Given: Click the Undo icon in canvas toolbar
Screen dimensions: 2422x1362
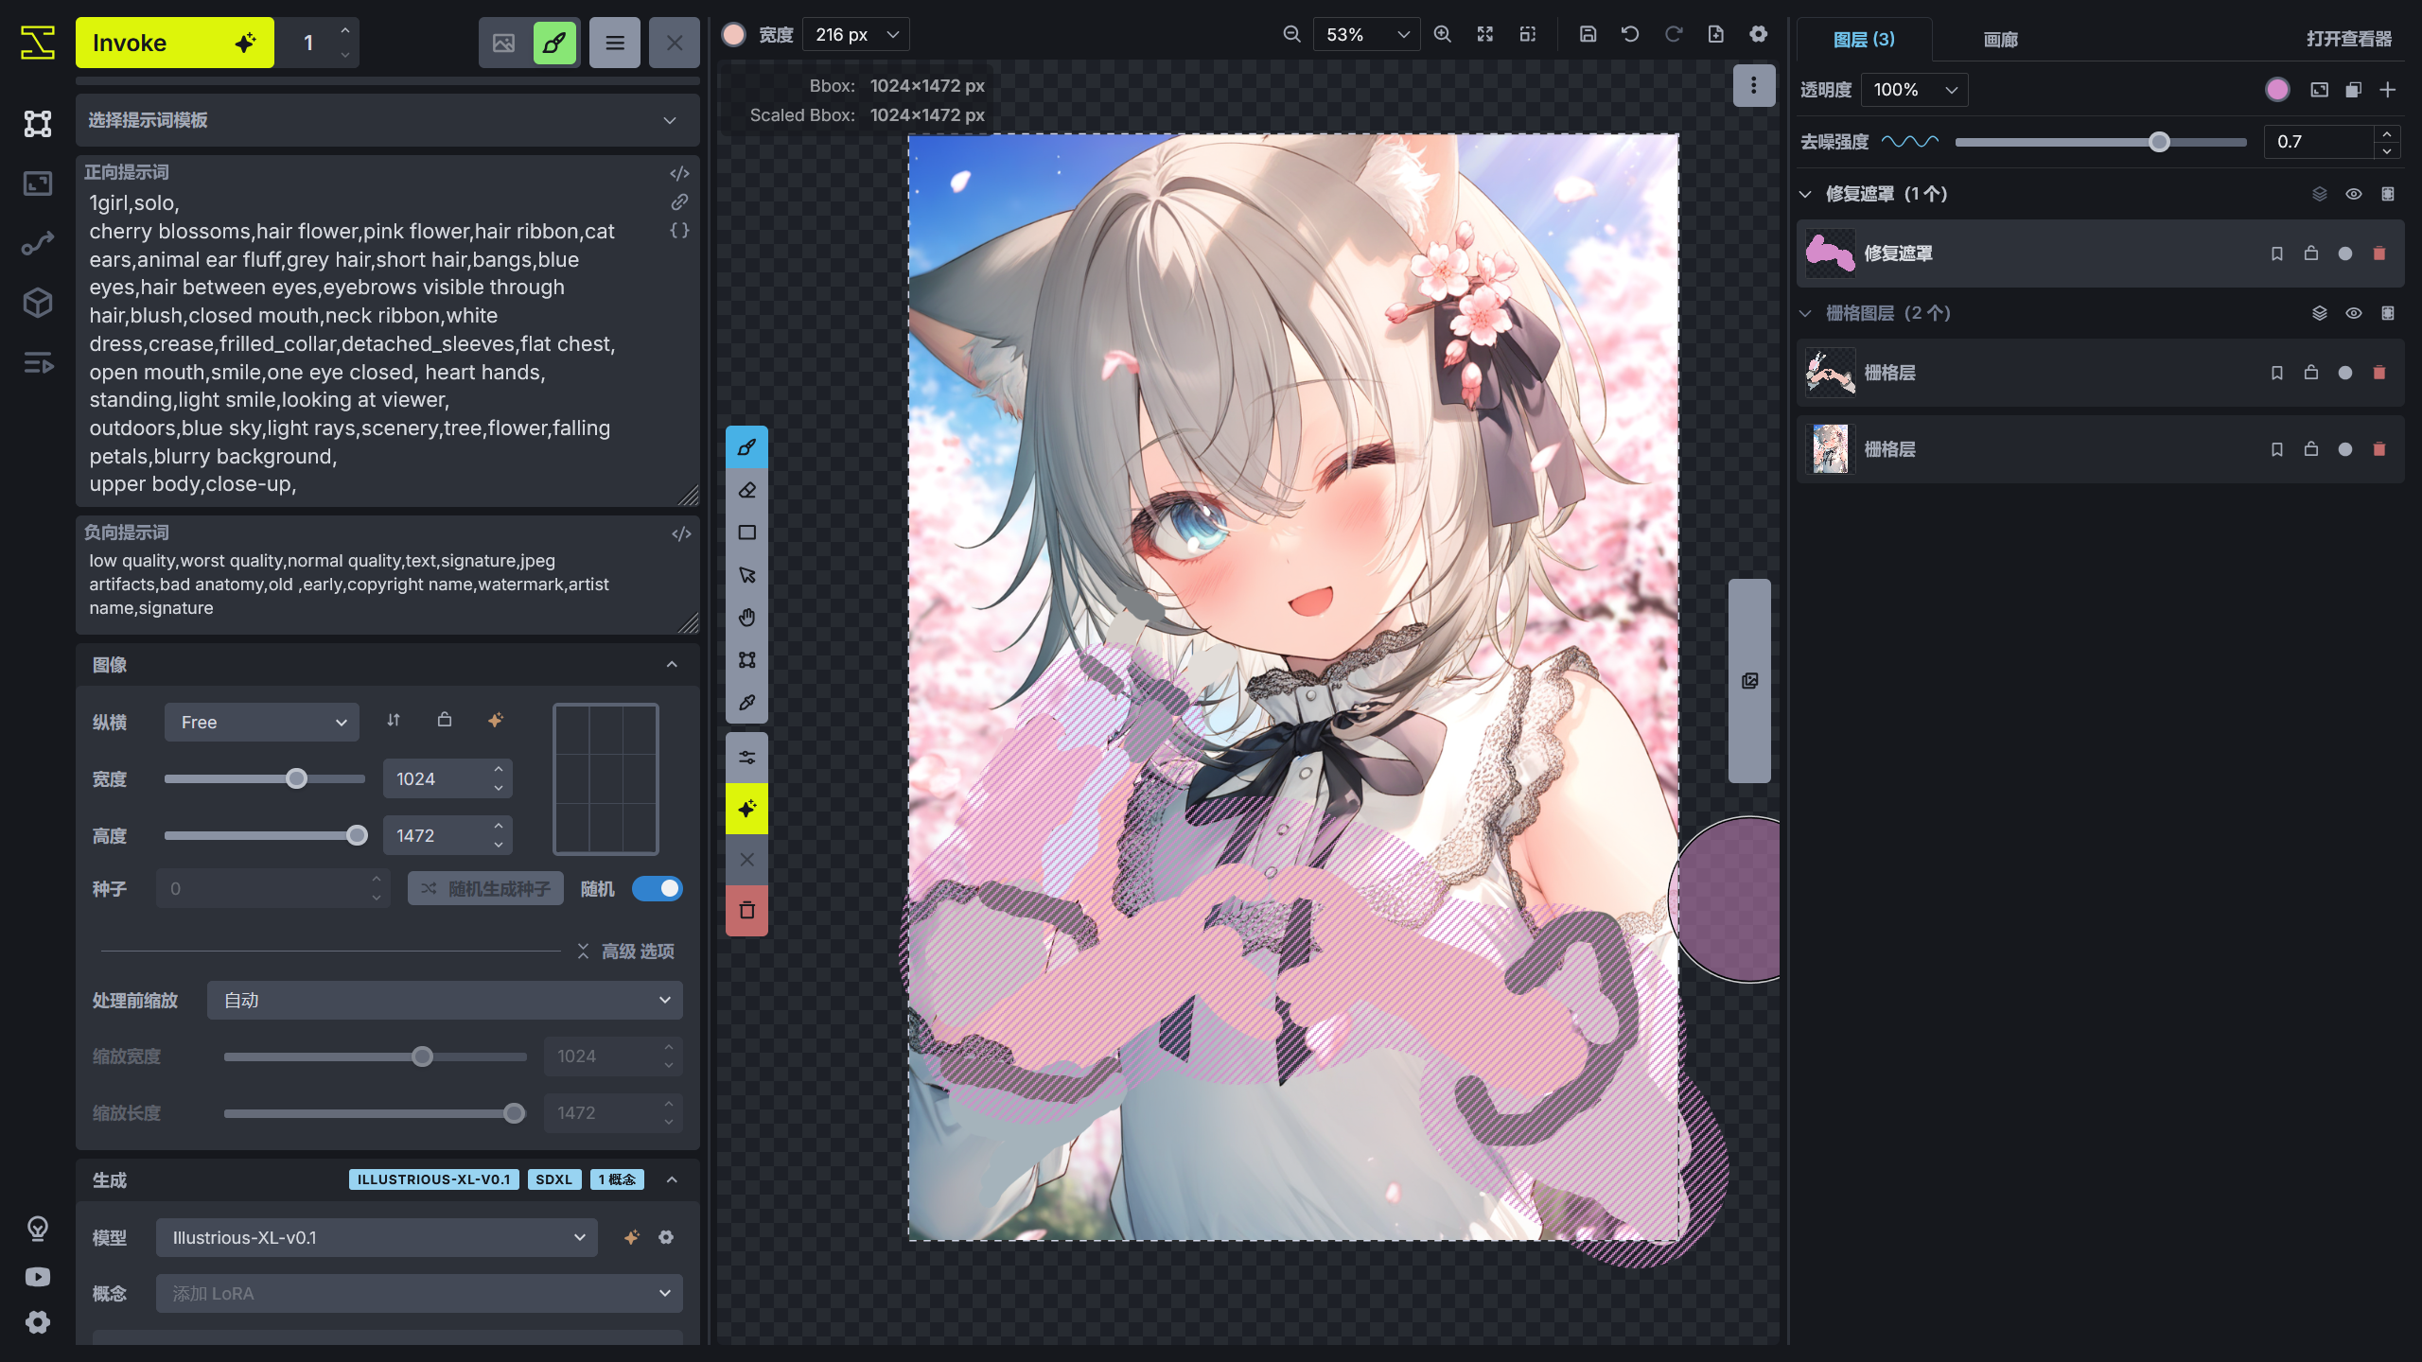Looking at the screenshot, I should pos(1630,34).
